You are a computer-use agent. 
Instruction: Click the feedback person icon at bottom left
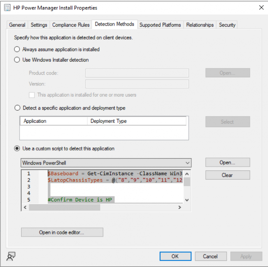pyautogui.click(x=11, y=256)
